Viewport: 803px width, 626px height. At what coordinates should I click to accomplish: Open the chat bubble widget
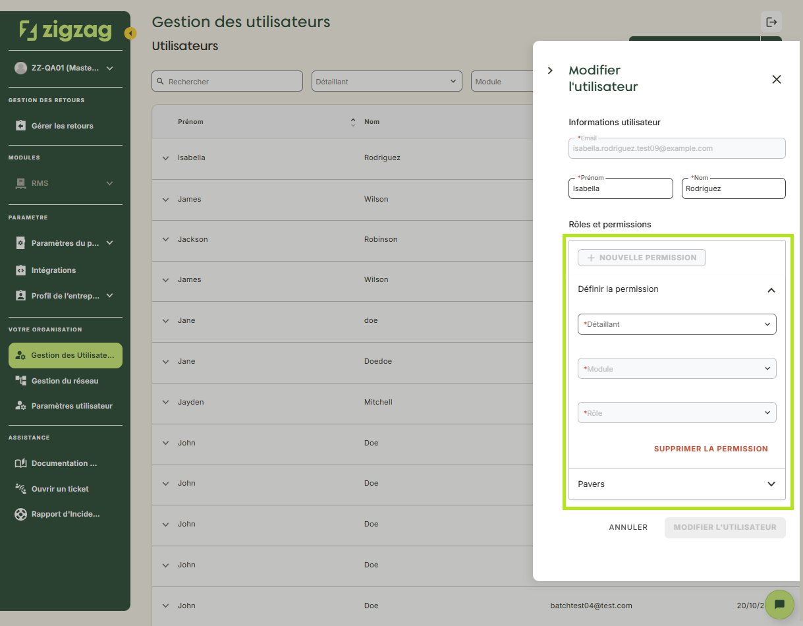[780, 604]
